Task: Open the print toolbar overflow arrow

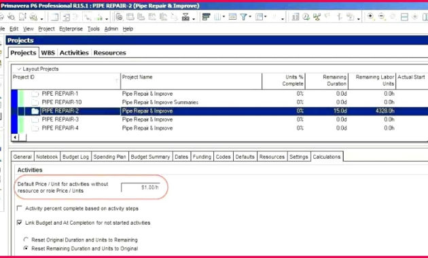Action: pyautogui.click(x=41, y=19)
